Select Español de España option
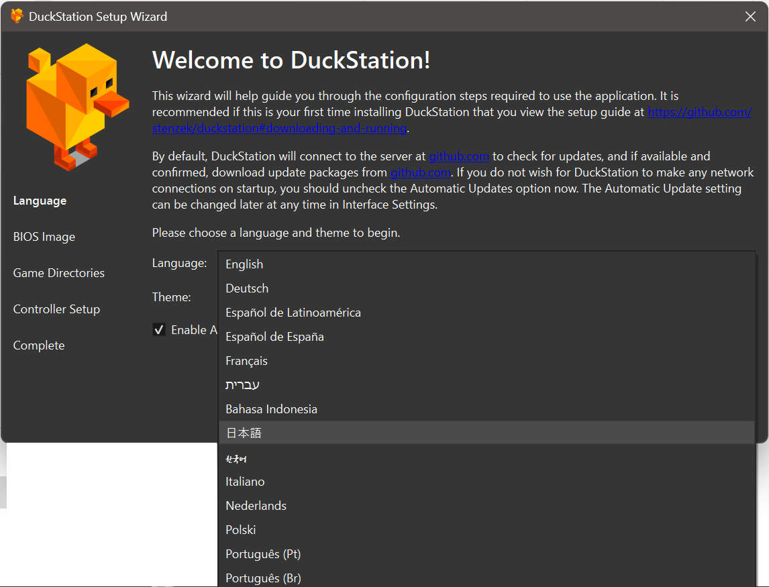The image size is (769, 587). 486,337
